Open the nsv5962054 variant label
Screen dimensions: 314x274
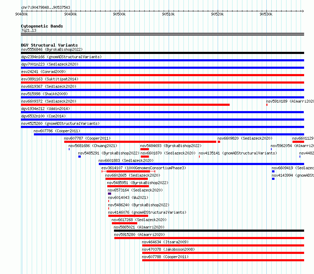(292, 146)
